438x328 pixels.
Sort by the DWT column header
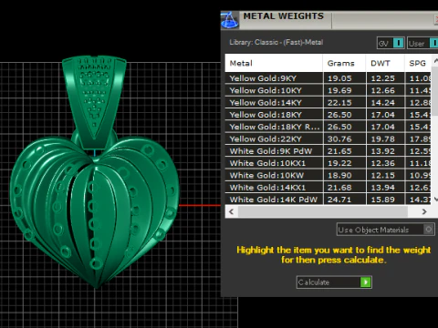(x=385, y=63)
